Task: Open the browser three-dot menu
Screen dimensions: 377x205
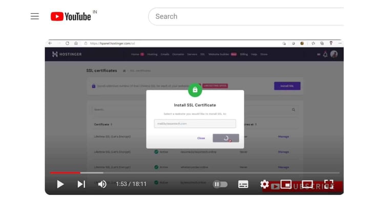Action: [x=340, y=44]
